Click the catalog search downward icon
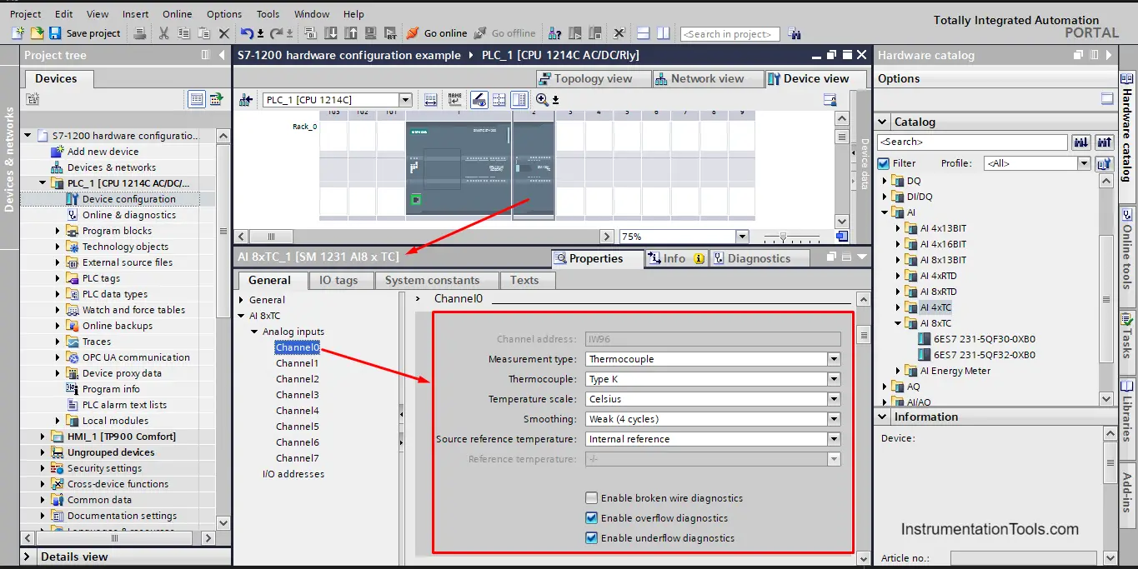Image resolution: width=1138 pixels, height=569 pixels. 1081,142
